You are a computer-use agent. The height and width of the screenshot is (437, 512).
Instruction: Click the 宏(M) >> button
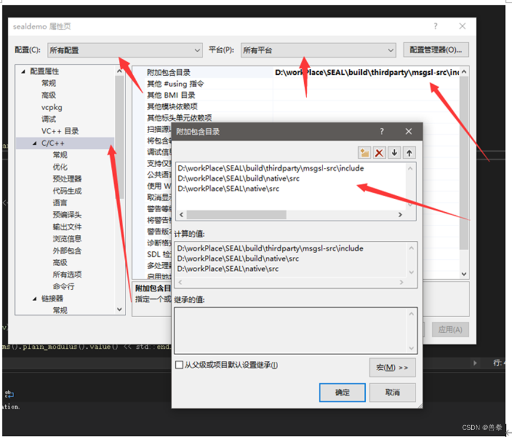(x=392, y=368)
